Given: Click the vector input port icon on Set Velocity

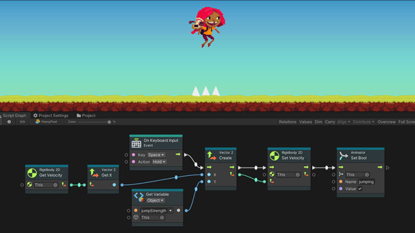Looking at the screenshot, I should click(272, 181).
